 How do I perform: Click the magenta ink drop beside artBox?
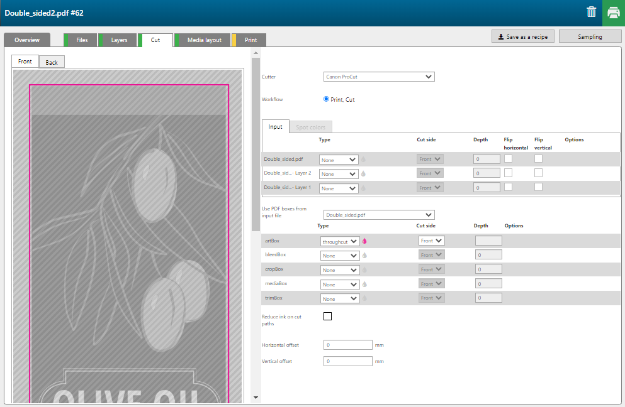364,241
